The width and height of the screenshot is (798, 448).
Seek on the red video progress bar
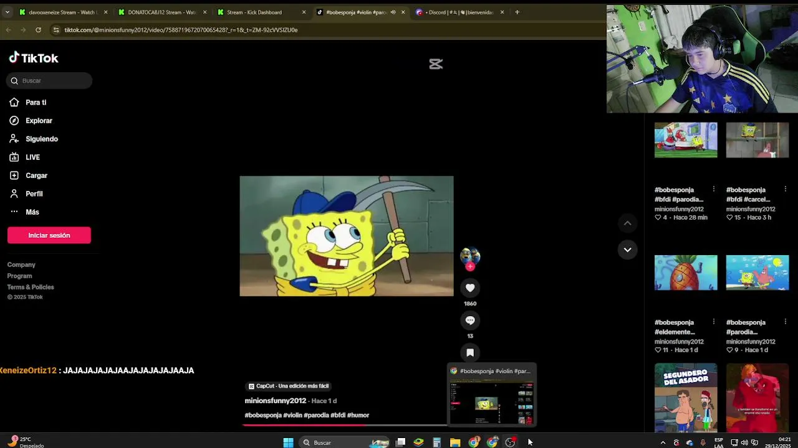(x=345, y=426)
